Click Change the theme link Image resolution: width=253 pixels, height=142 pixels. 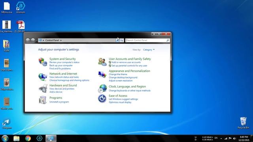pos(118,75)
